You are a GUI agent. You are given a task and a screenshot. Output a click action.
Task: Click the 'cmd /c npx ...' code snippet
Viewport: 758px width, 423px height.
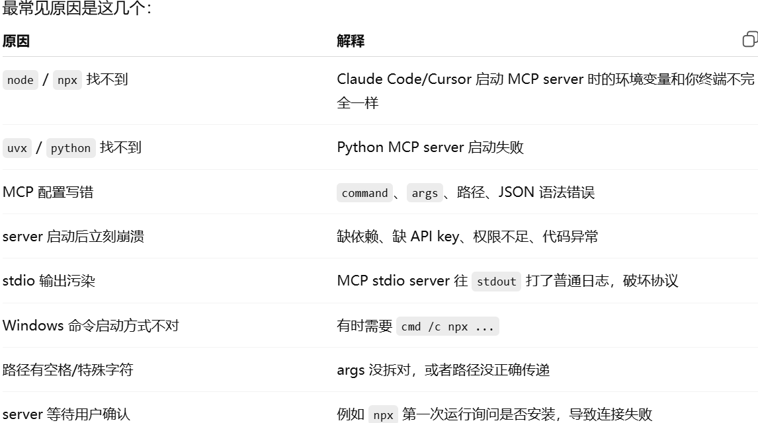(x=447, y=327)
